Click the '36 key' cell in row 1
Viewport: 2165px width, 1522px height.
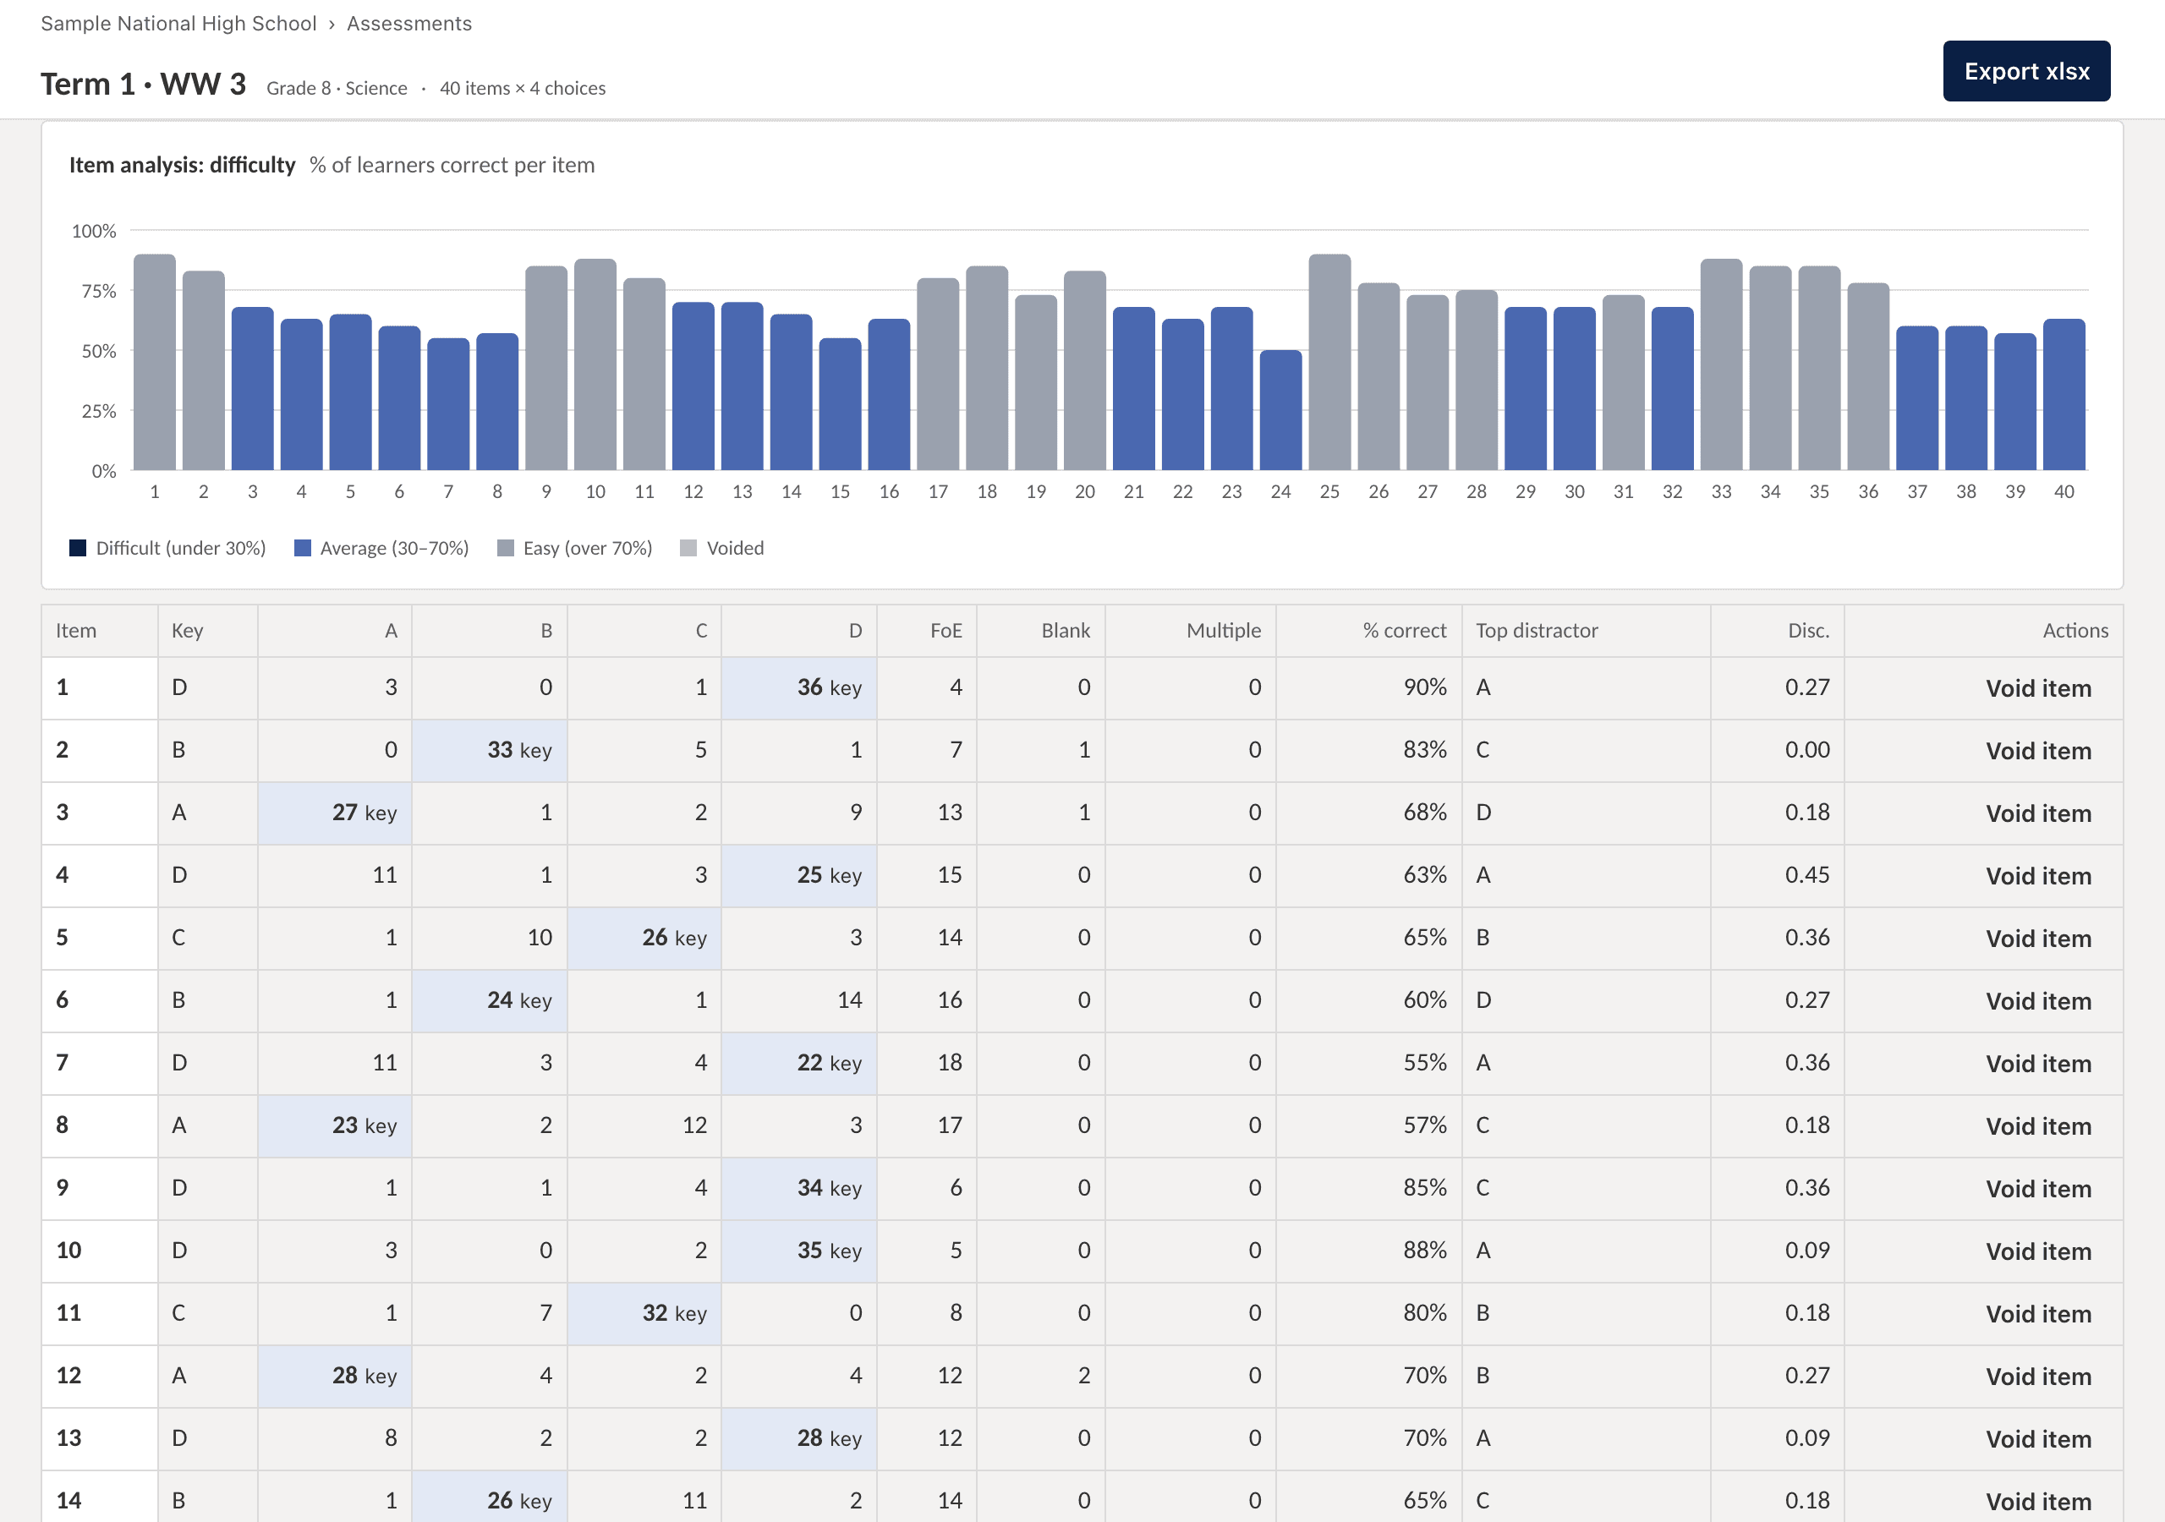tap(800, 688)
